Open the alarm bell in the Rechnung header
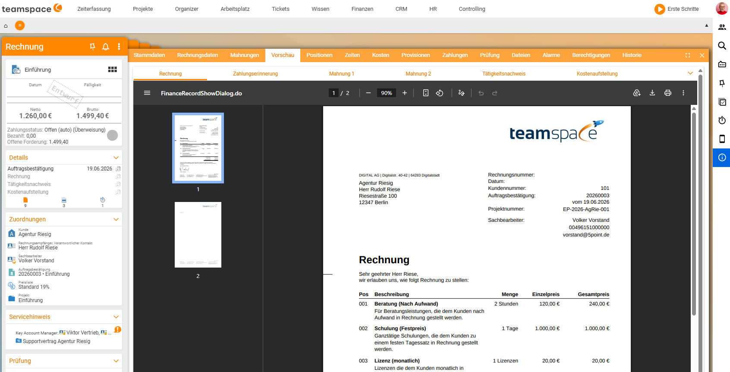Image resolution: width=730 pixels, height=372 pixels. click(106, 47)
